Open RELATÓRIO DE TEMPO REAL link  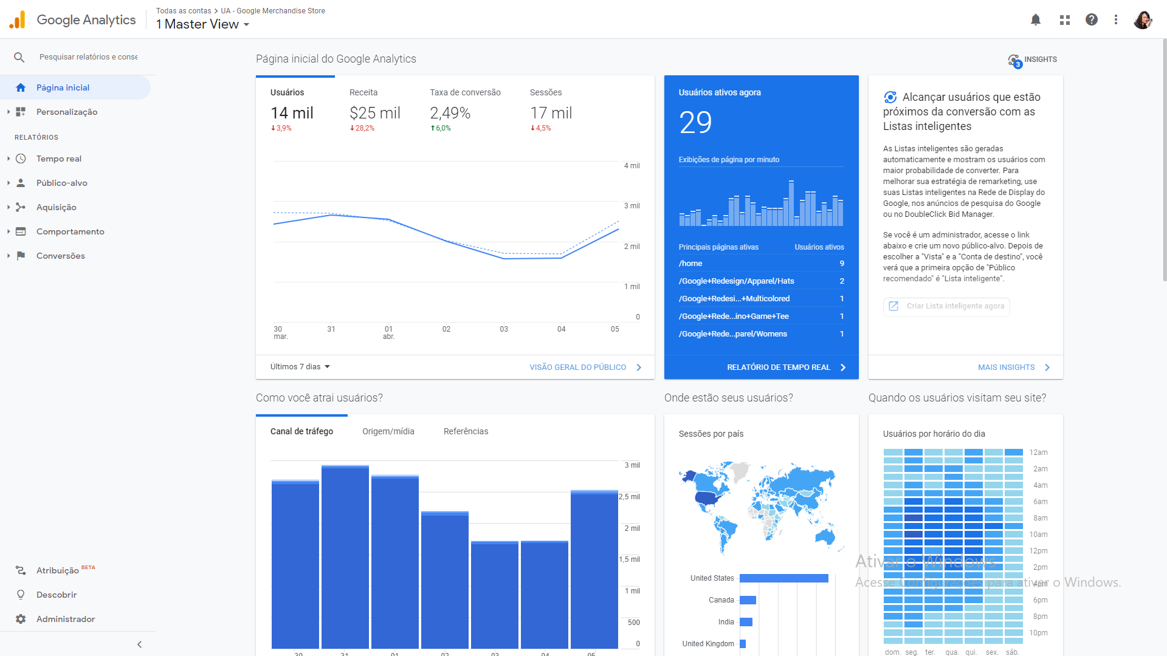[x=779, y=367]
